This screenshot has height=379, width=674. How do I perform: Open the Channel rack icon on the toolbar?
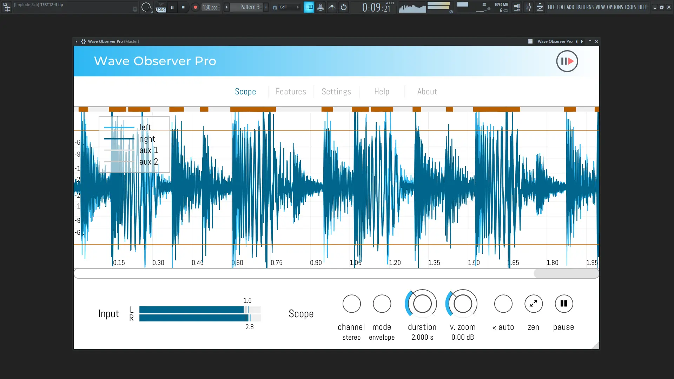[516, 7]
